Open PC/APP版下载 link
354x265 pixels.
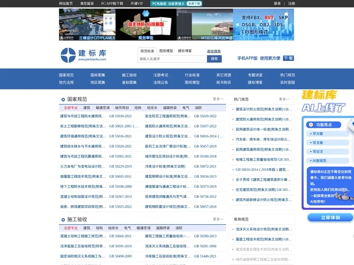pos(112,3)
